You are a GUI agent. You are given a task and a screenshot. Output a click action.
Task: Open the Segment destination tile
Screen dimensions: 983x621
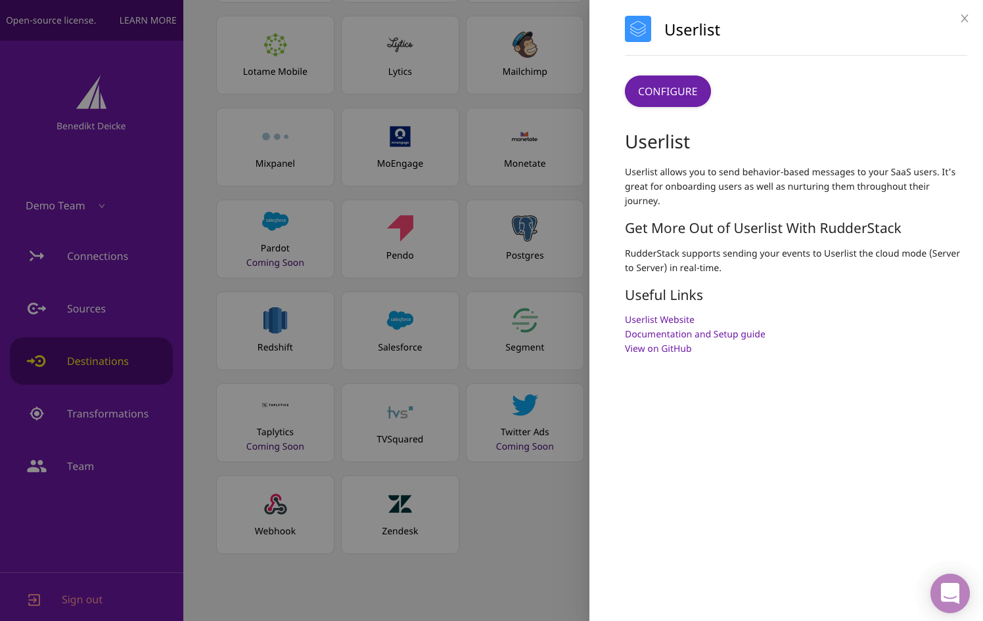click(x=524, y=331)
